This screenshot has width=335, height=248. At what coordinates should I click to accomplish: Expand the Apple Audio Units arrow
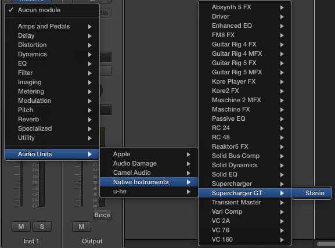point(188,154)
